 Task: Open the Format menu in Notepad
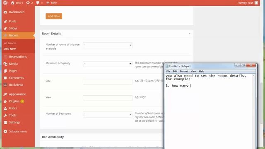[184, 72]
